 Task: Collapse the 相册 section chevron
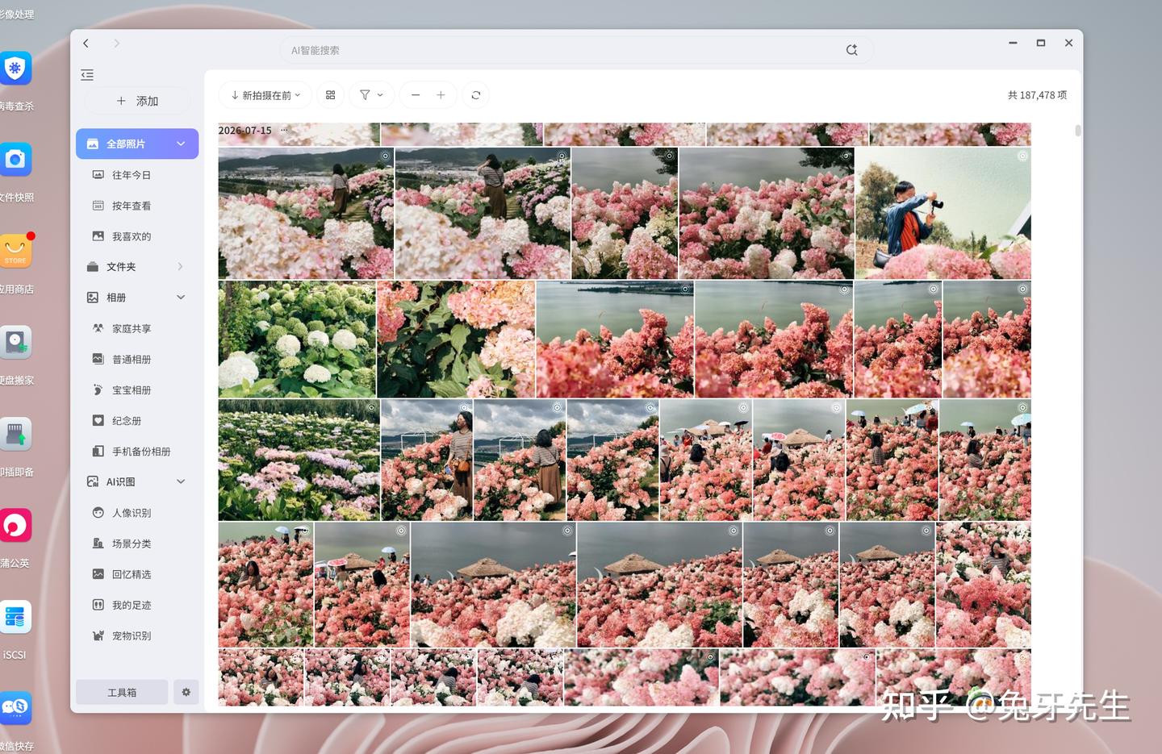click(x=181, y=298)
